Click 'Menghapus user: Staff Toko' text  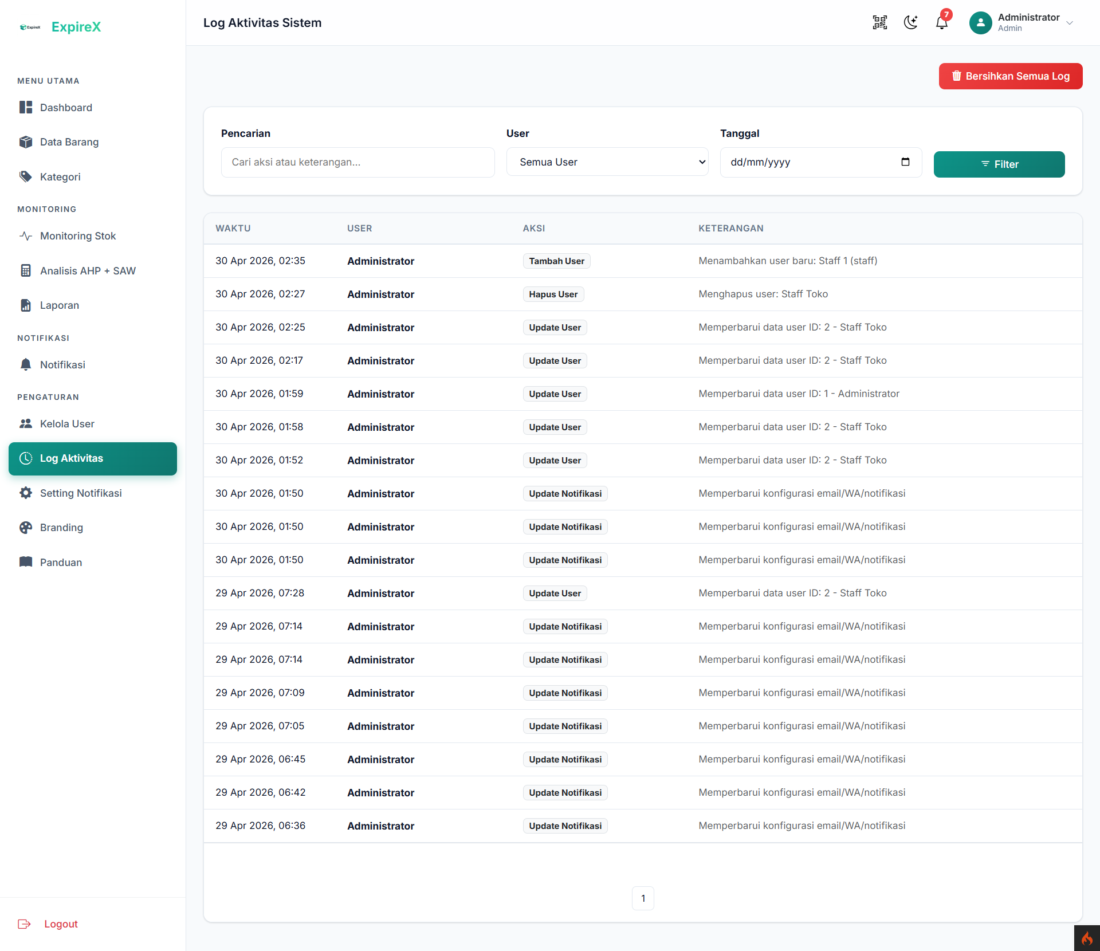click(763, 294)
